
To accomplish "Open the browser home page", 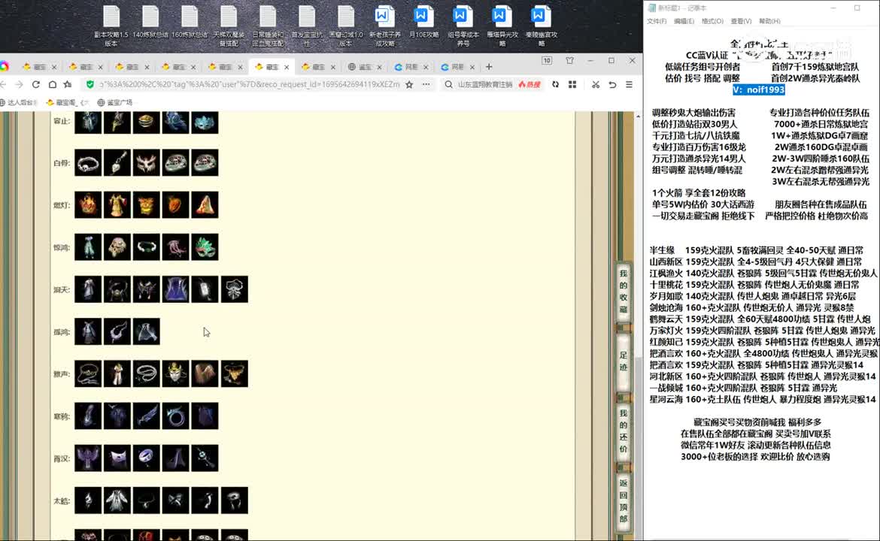I will point(52,85).
